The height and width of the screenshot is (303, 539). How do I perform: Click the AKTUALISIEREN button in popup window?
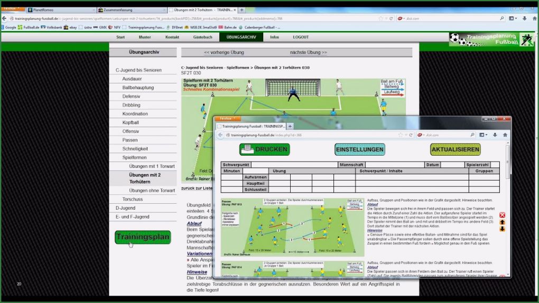pos(456,149)
